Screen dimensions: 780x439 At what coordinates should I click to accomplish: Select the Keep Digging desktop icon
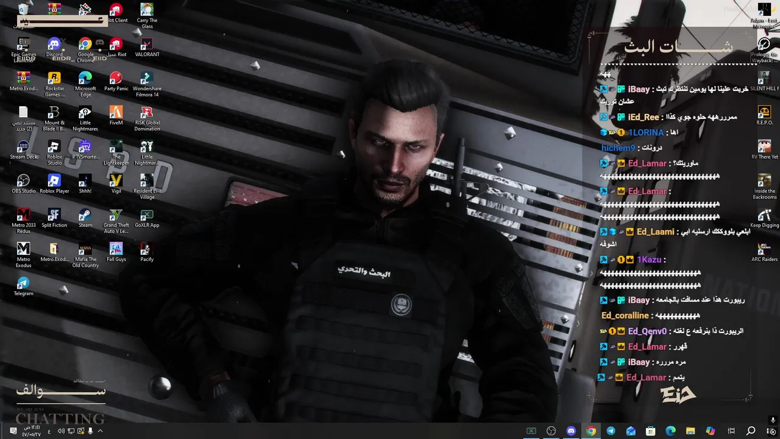pos(764,218)
